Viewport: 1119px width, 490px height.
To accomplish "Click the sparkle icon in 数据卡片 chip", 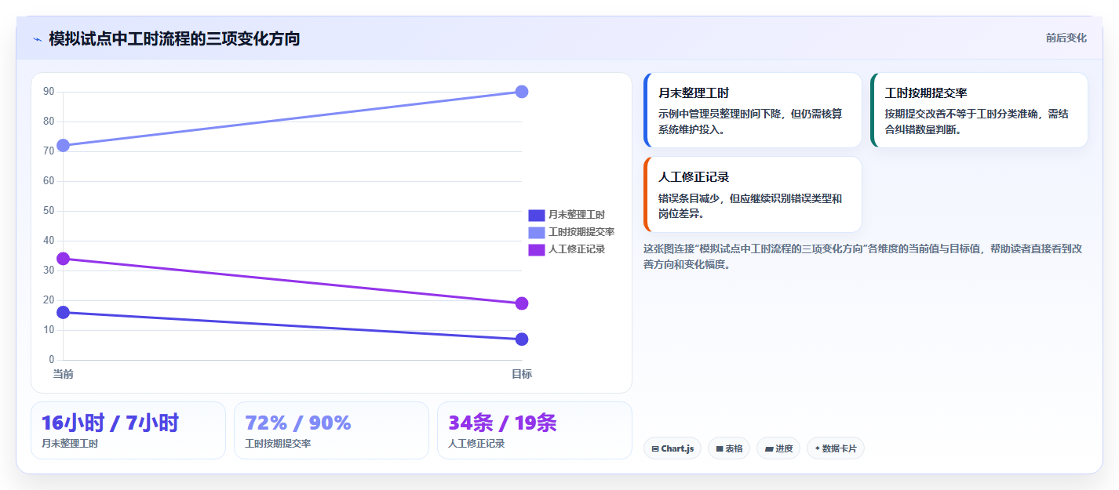I will click(818, 448).
